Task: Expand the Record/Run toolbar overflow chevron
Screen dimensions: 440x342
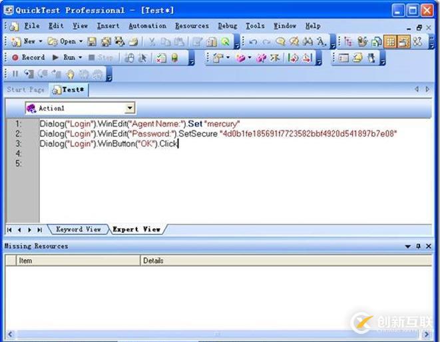Action: point(192,59)
